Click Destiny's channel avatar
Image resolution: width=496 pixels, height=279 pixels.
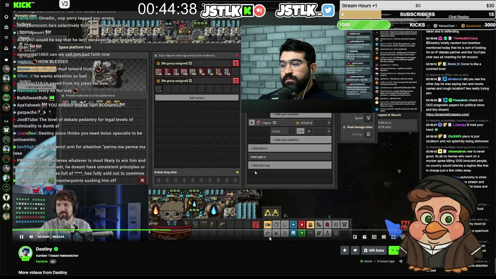point(26,253)
